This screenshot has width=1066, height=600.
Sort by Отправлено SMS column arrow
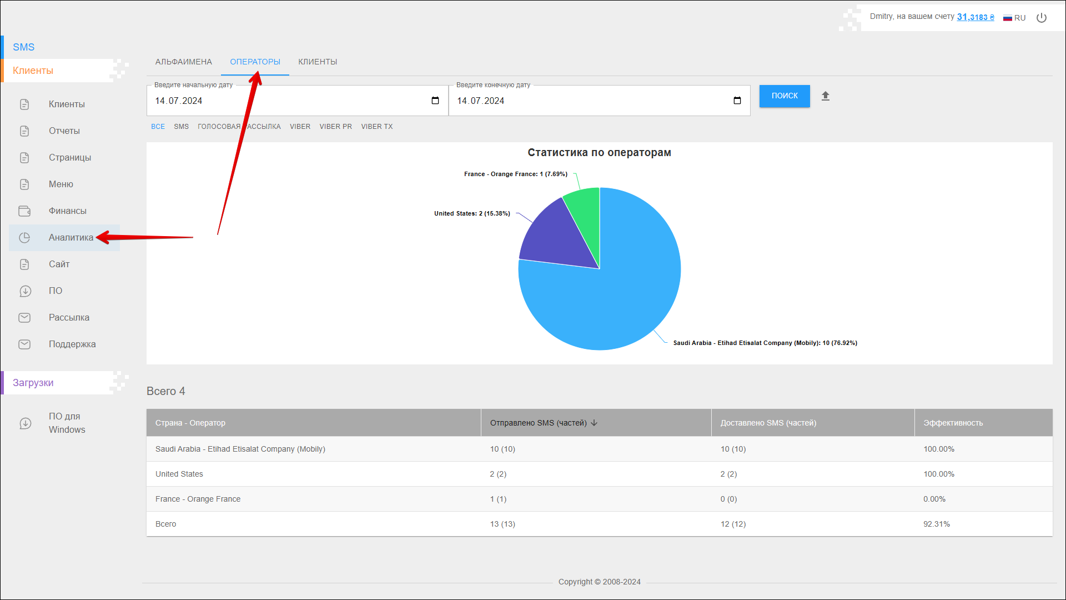pos(594,423)
